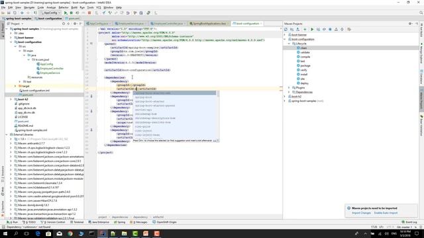424x238 pixels.
Task: Collapse the boot-configuration Maven project
Action: (x=285, y=39)
